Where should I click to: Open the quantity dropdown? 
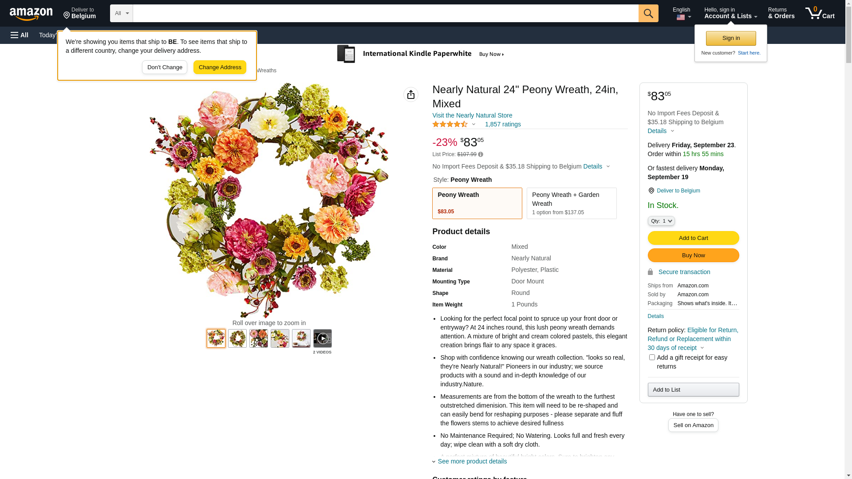661,221
